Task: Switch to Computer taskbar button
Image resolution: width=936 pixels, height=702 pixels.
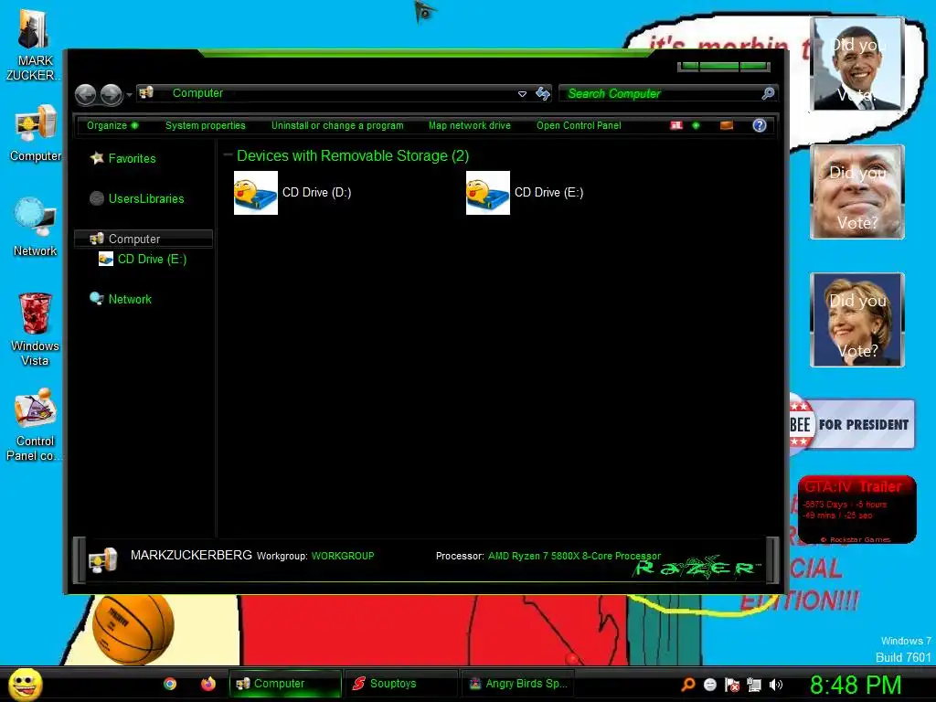Action: coord(285,684)
